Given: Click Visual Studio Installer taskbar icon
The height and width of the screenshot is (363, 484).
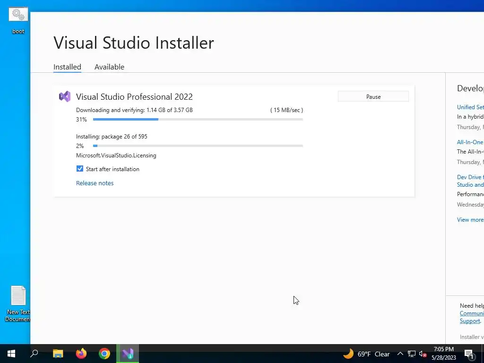Looking at the screenshot, I should click(x=128, y=354).
